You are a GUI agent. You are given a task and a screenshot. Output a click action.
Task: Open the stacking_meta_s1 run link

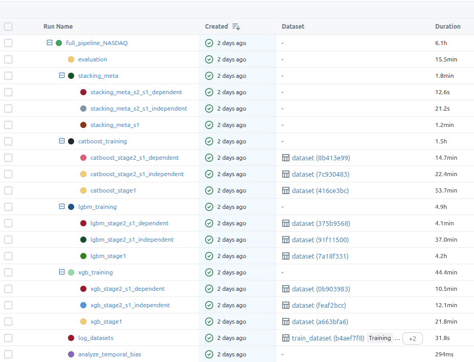point(115,125)
